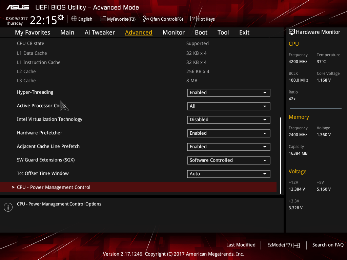The image size is (347, 260).
Task: Select the Tcc Offset Time Window label
Action: pos(43,173)
